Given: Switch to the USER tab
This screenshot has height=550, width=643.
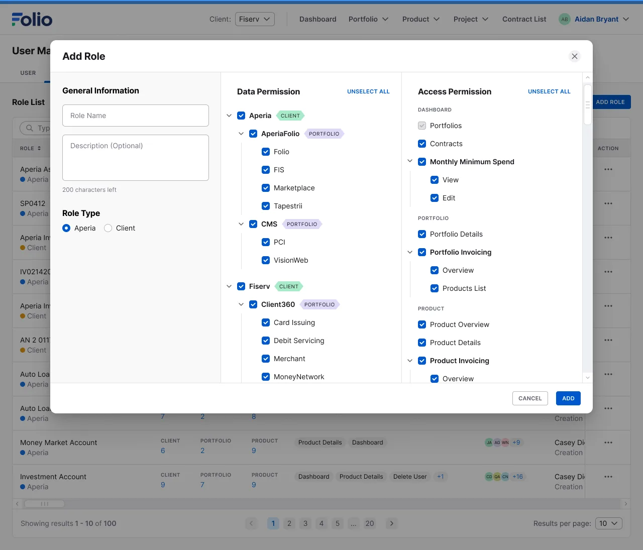Looking at the screenshot, I should (x=28, y=73).
